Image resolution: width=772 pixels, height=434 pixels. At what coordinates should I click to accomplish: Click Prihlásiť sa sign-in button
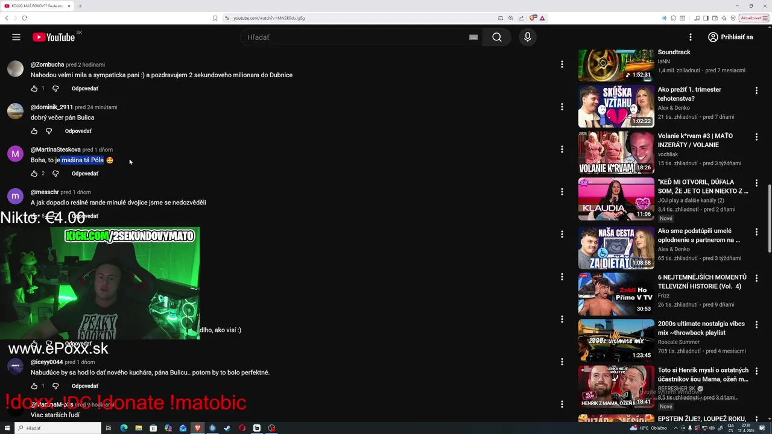point(730,37)
